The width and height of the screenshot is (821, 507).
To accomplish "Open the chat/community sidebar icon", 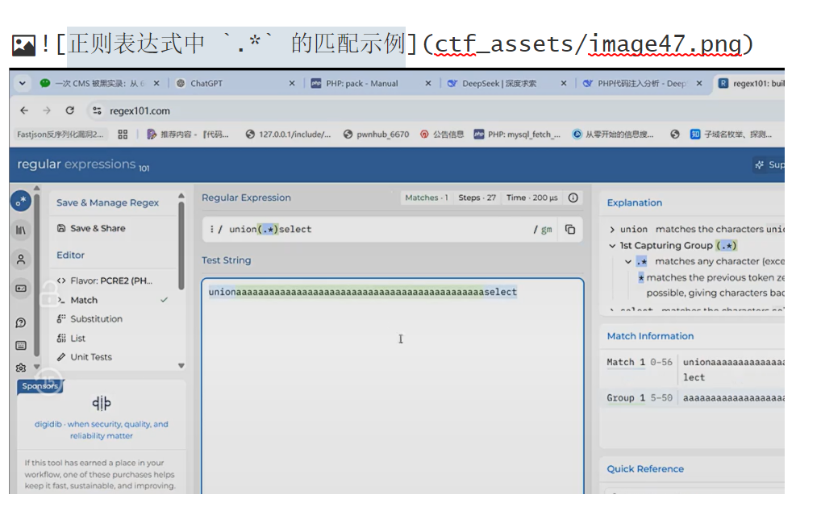I will click(x=21, y=323).
